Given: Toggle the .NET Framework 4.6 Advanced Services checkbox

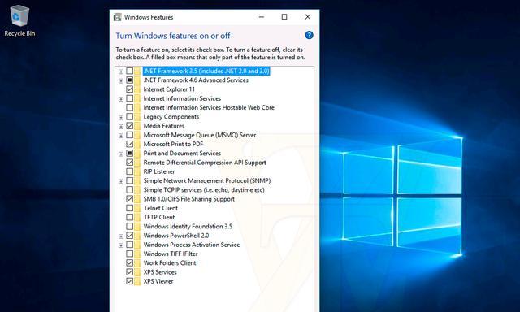Looking at the screenshot, I should click(130, 80).
